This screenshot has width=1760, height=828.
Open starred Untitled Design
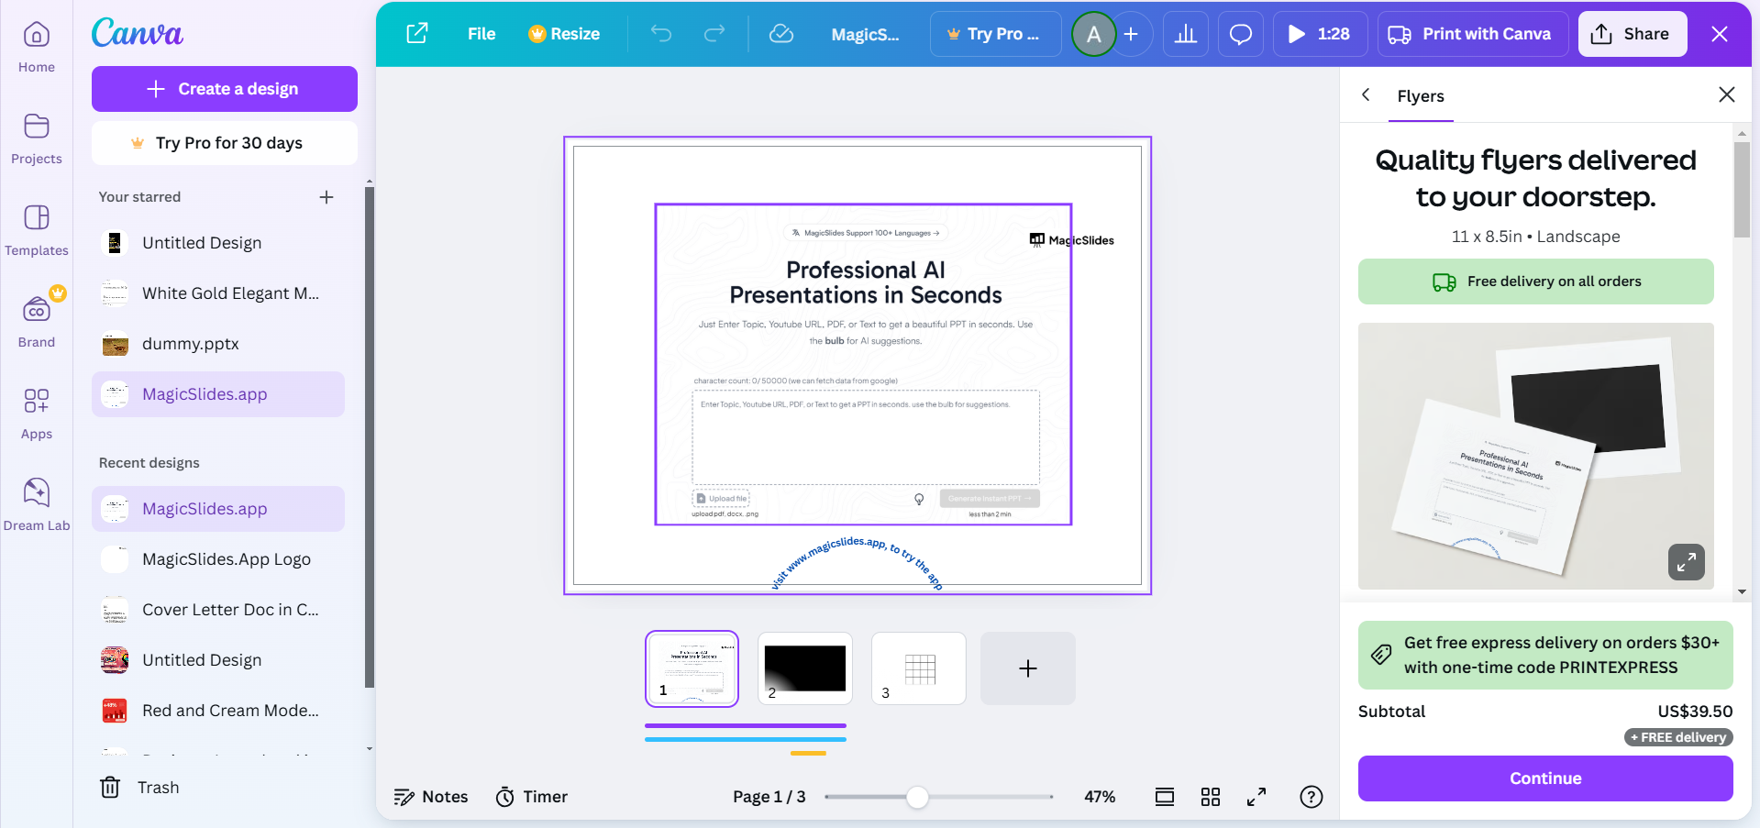218,243
